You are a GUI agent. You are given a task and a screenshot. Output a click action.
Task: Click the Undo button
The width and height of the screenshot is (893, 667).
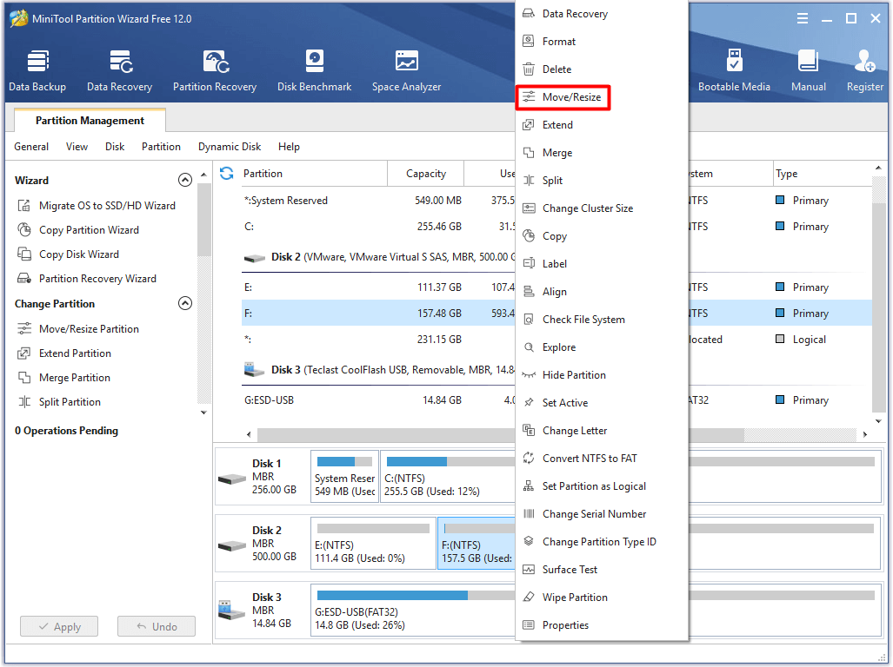point(157,627)
